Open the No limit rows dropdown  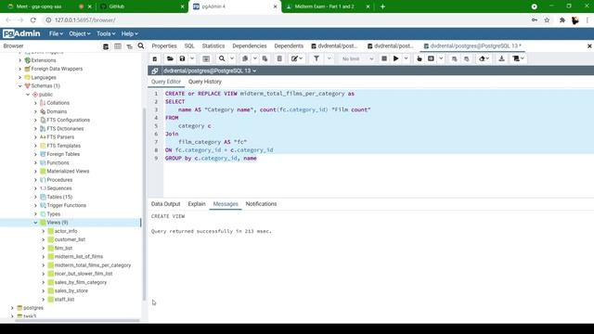(x=356, y=58)
